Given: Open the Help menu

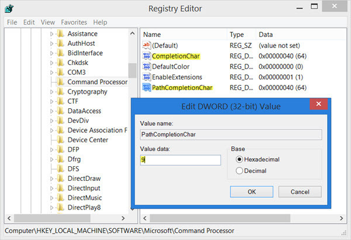Looking at the screenshot, I should [100, 22].
